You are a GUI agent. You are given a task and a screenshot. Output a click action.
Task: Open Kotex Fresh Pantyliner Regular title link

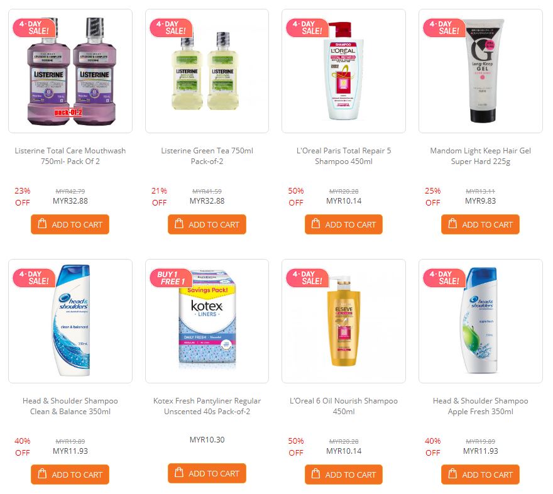[207, 406]
